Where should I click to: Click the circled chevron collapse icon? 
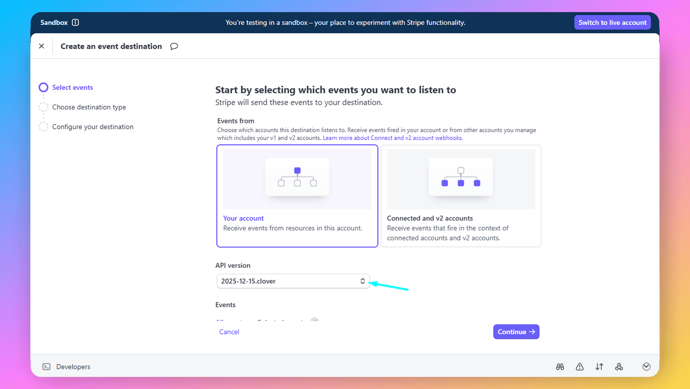(646, 367)
